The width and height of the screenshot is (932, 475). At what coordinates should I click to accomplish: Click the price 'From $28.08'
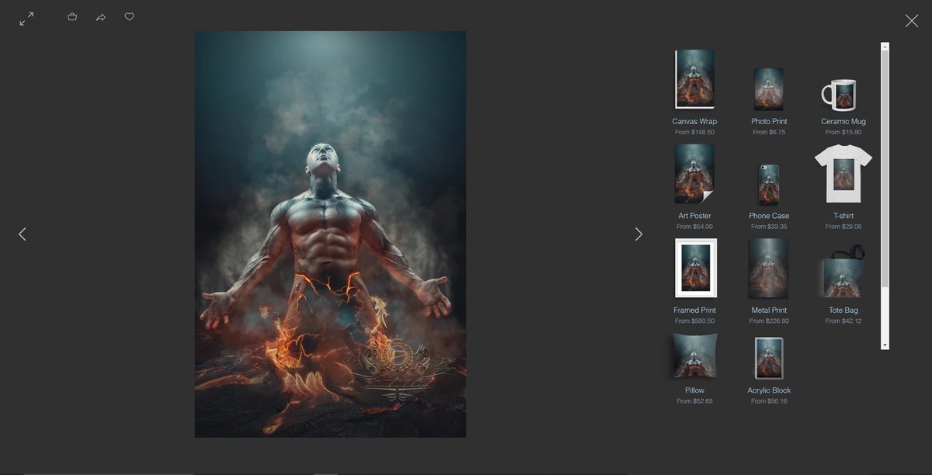coord(843,227)
